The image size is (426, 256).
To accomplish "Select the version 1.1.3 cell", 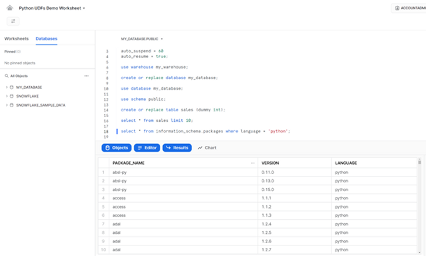I will click(x=295, y=216).
